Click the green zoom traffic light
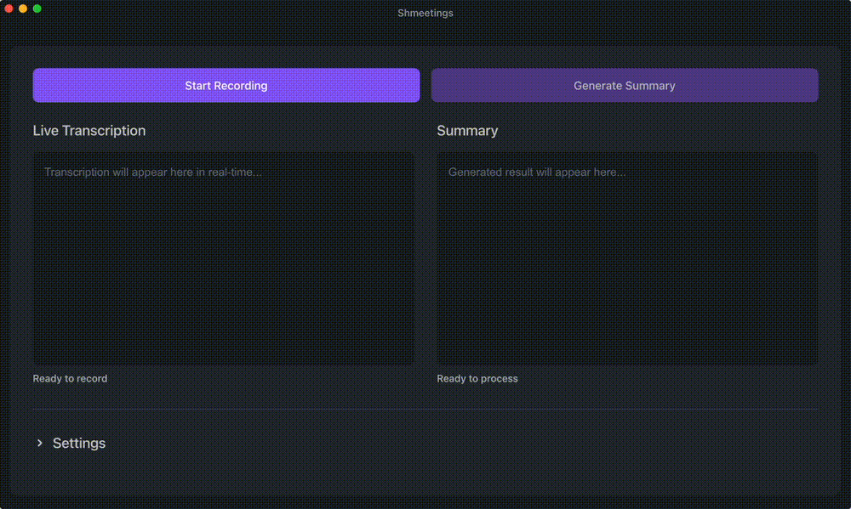851x509 pixels. pyautogui.click(x=37, y=8)
